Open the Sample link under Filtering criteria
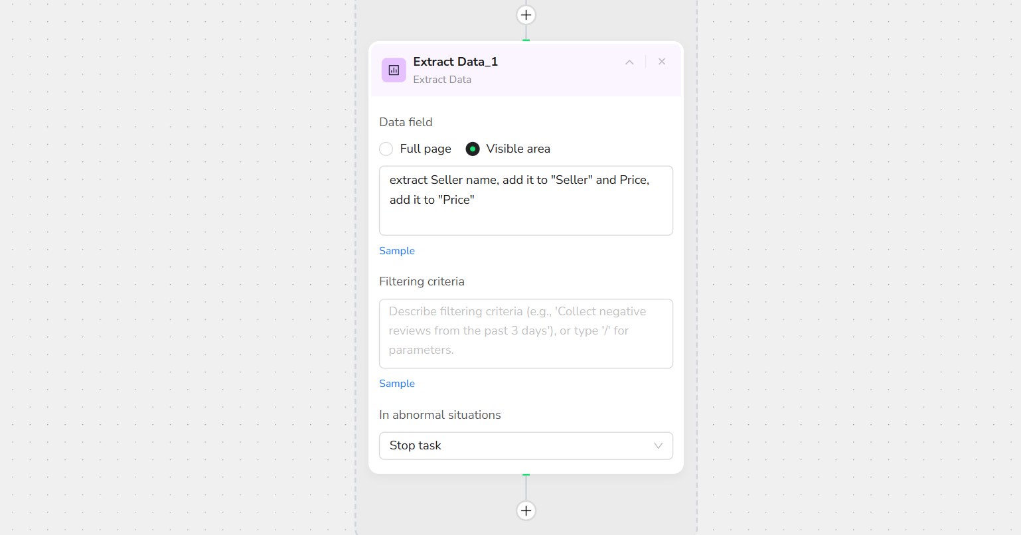The height and width of the screenshot is (535, 1021). (x=397, y=384)
